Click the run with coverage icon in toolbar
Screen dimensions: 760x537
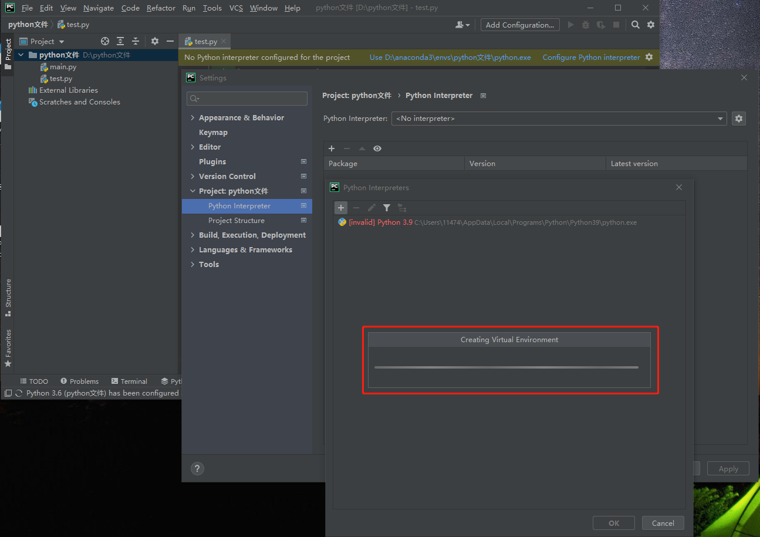click(x=601, y=25)
